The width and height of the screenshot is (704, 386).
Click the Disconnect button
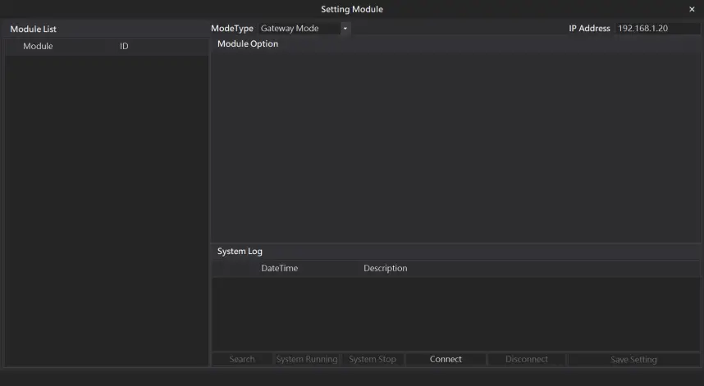(x=526, y=359)
